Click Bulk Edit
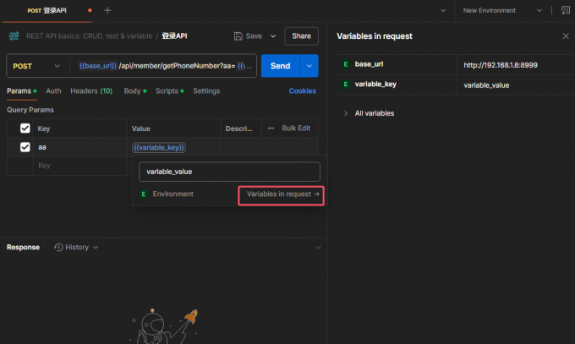Screen dimensions: 575x344 296,128
